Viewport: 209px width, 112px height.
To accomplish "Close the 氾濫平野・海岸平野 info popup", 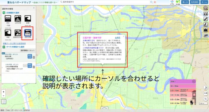I will (124, 36).
